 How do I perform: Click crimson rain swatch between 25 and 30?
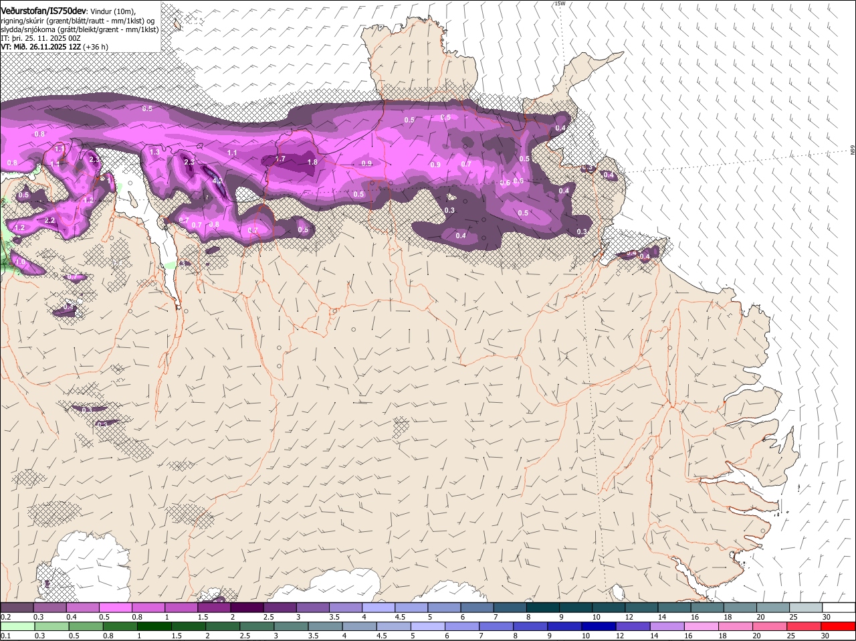[805, 626]
